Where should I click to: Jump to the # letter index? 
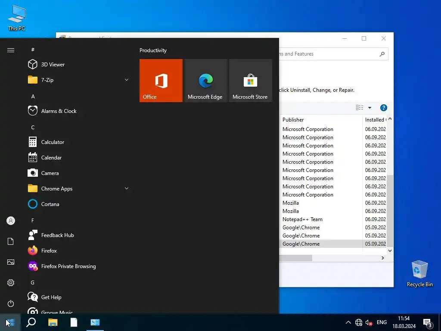(x=33, y=50)
